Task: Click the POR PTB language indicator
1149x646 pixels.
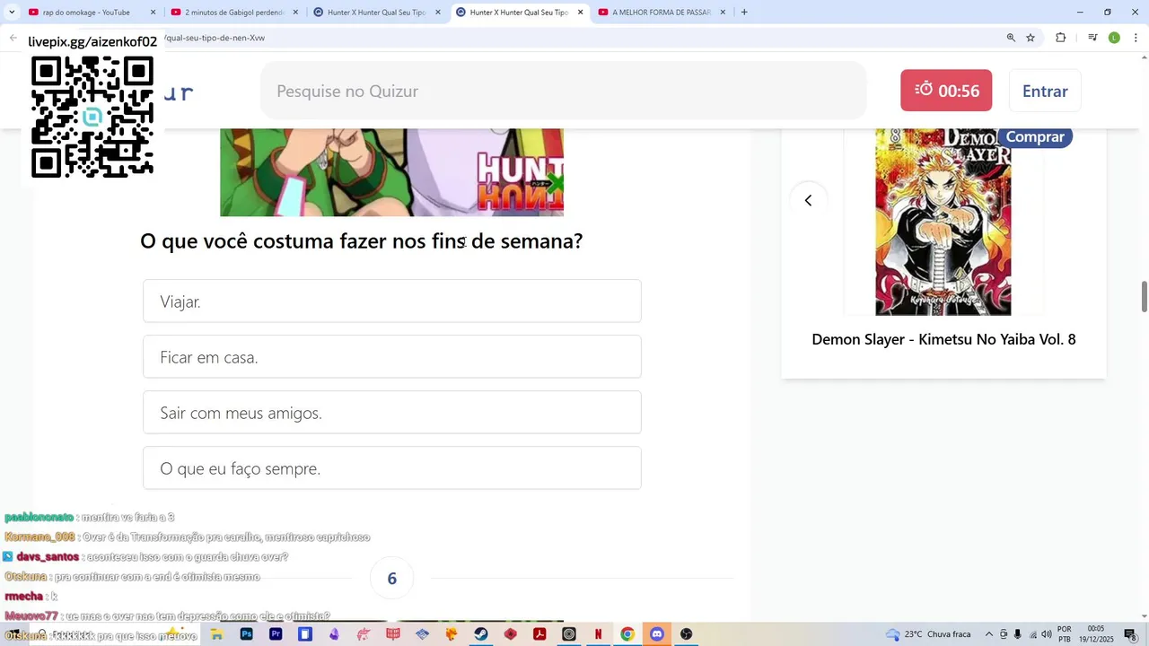Action: point(1065,634)
